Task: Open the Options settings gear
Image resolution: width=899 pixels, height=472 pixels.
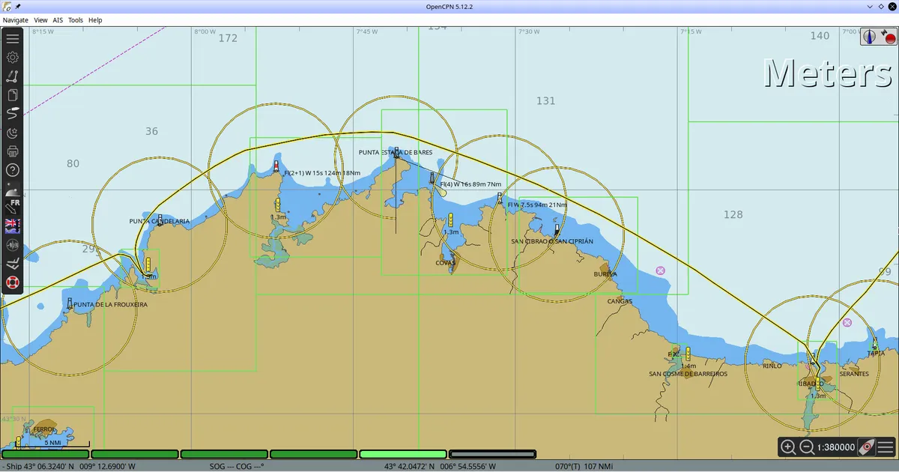Action: [x=12, y=57]
